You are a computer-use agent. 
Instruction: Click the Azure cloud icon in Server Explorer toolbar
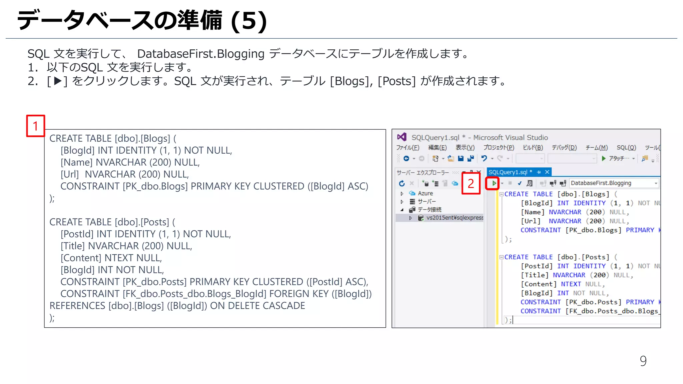pos(455,183)
